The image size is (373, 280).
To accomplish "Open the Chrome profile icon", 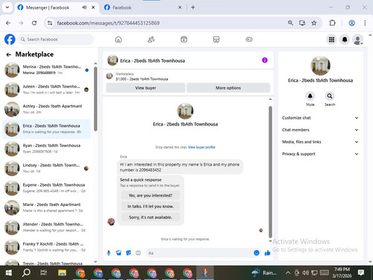I will click(x=351, y=23).
